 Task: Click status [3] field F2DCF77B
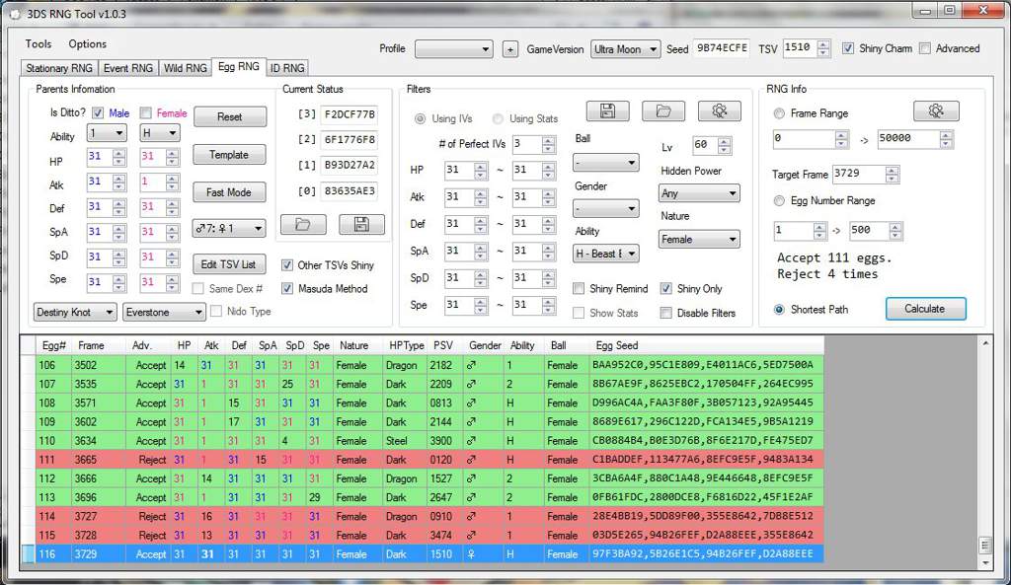pos(349,114)
